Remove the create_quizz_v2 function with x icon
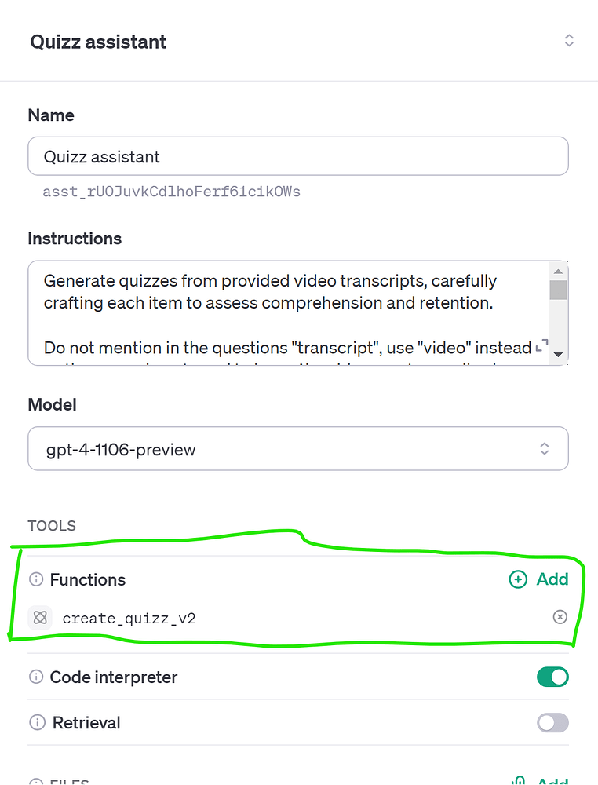Viewport: 598px width, 785px height. 560,617
